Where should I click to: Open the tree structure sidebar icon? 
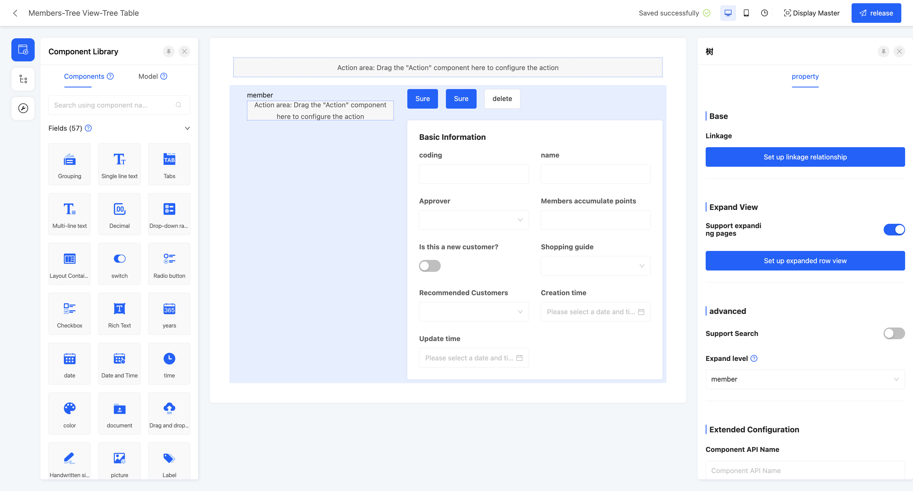tap(23, 79)
